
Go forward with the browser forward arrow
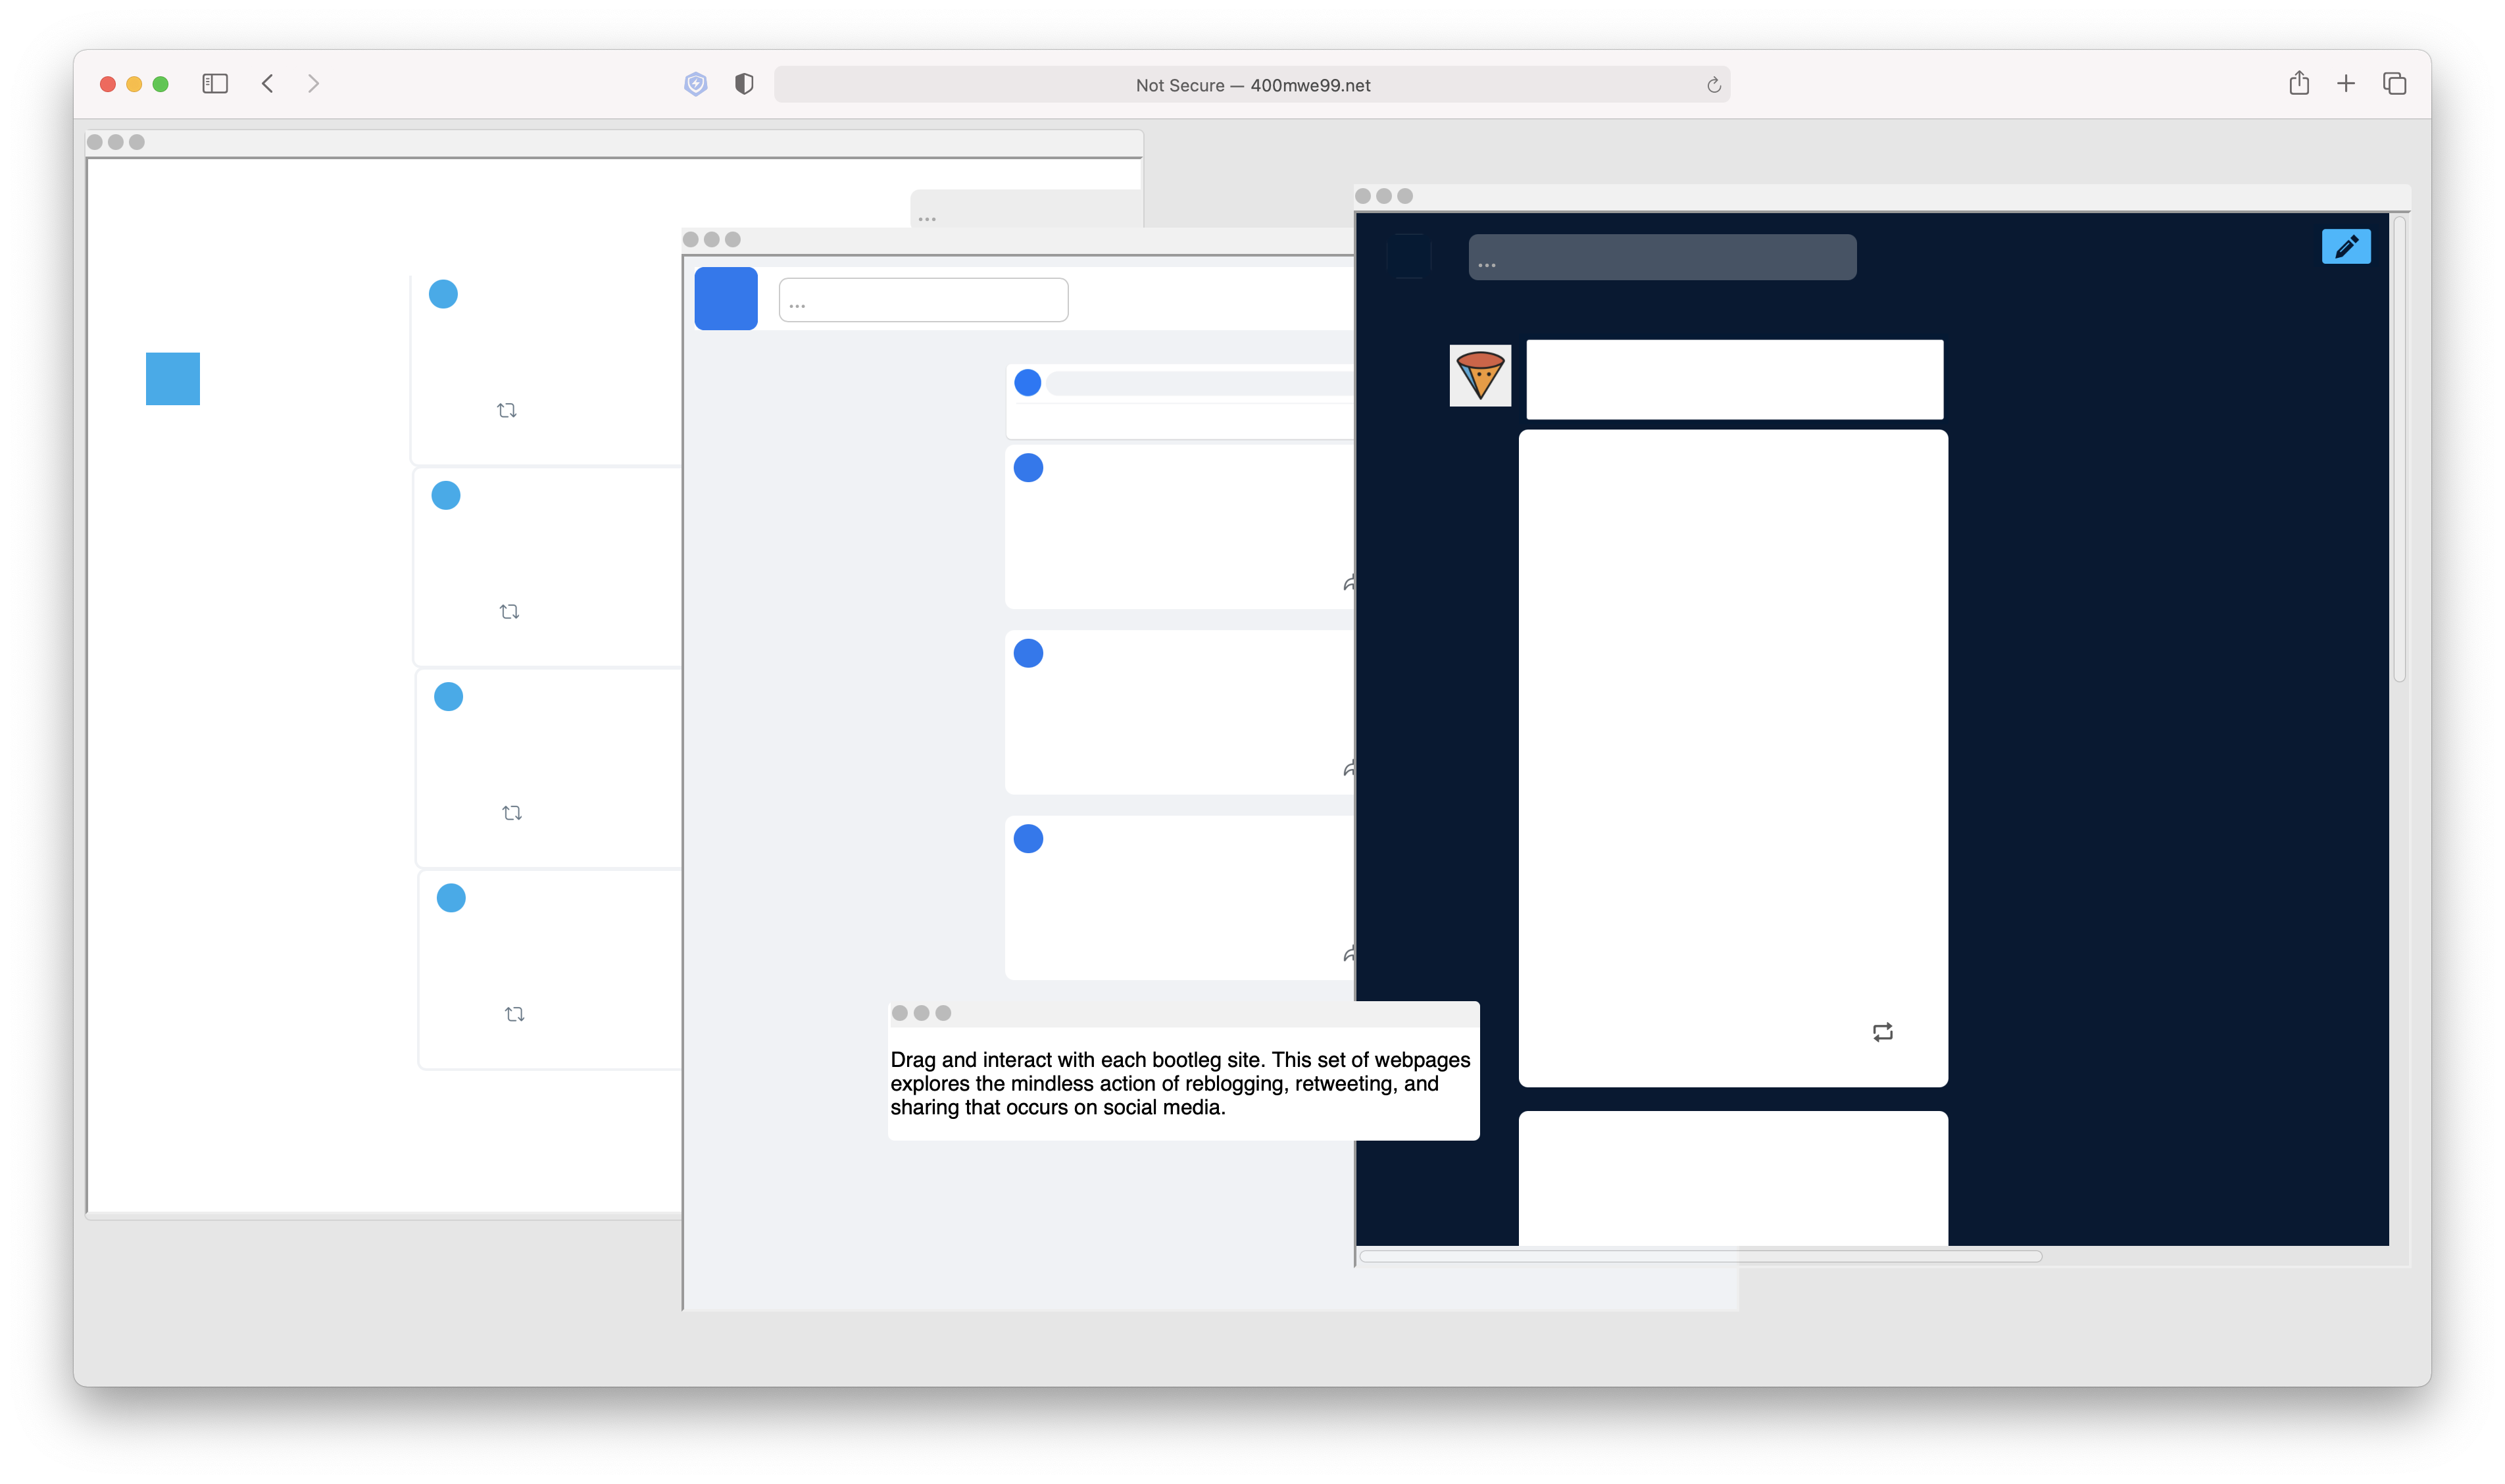tap(313, 84)
